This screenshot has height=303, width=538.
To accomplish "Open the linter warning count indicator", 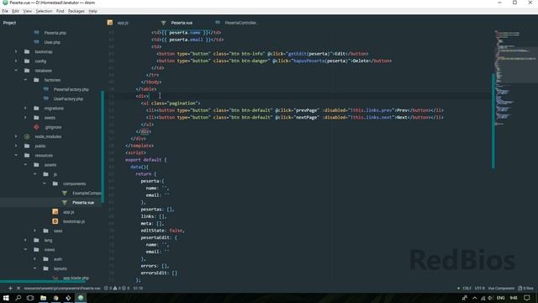I will [117, 288].
